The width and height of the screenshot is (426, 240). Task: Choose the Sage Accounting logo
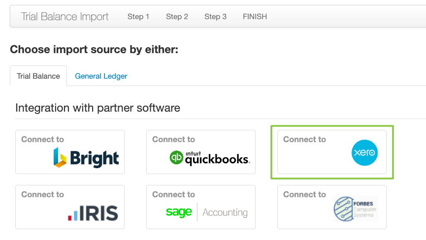coord(207,212)
